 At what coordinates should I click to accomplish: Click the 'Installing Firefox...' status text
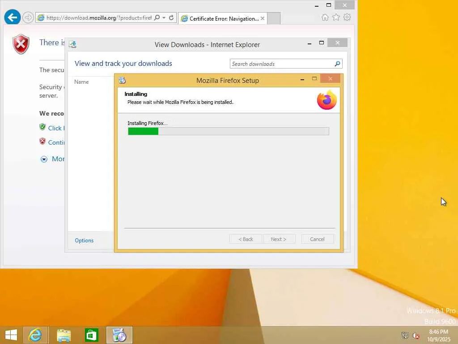(148, 123)
